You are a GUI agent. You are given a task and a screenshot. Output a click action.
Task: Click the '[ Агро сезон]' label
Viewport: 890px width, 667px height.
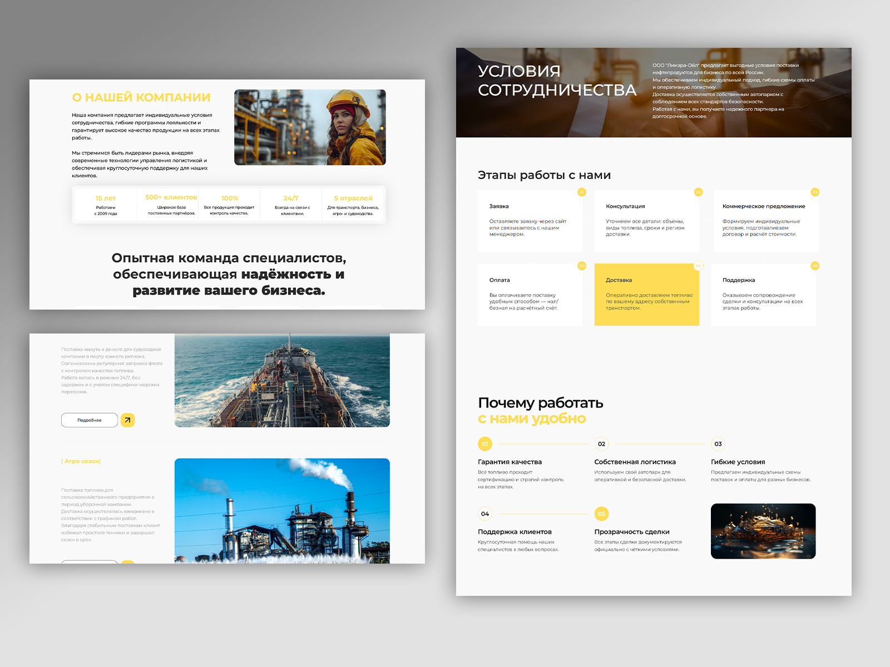pyautogui.click(x=81, y=461)
